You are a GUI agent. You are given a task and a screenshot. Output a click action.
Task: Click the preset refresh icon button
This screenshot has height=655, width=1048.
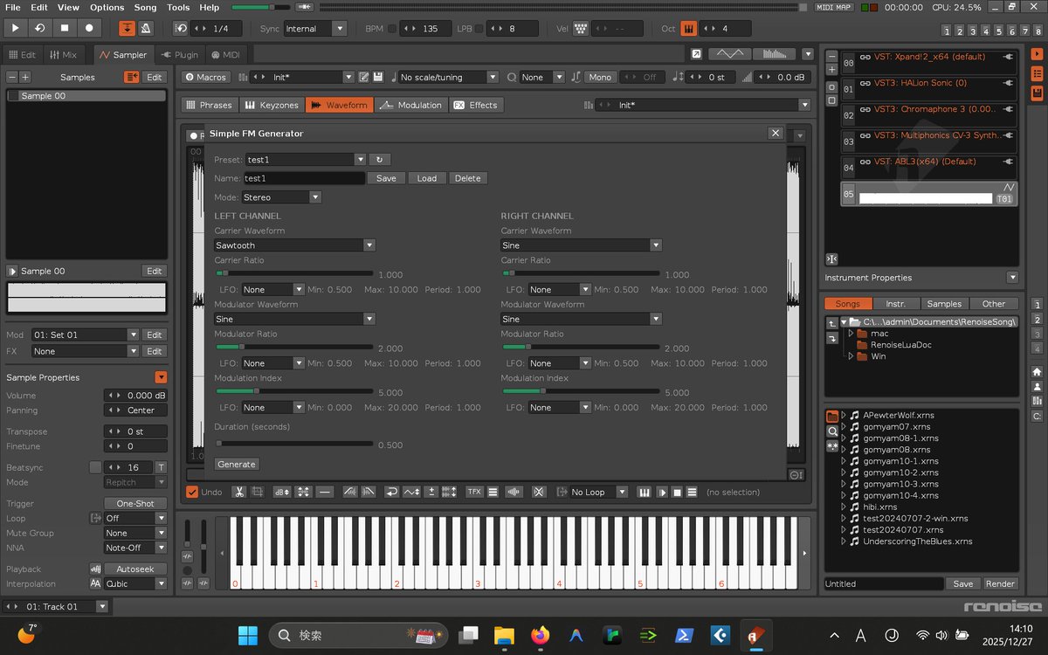(x=379, y=160)
